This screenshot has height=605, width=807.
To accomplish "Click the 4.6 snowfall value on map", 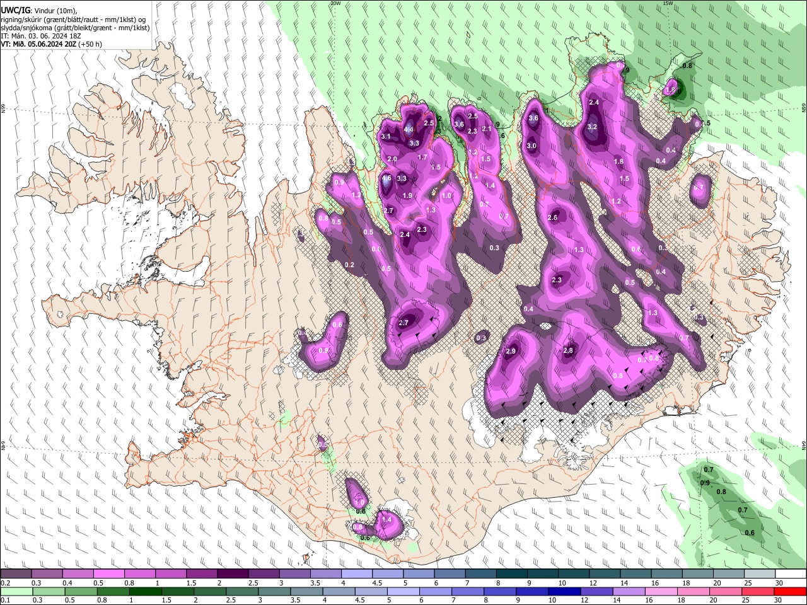I will pyautogui.click(x=386, y=179).
